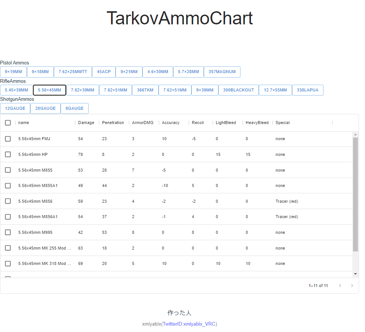Show 9×18MM pistol ammo
365x332 pixels.
pos(40,72)
